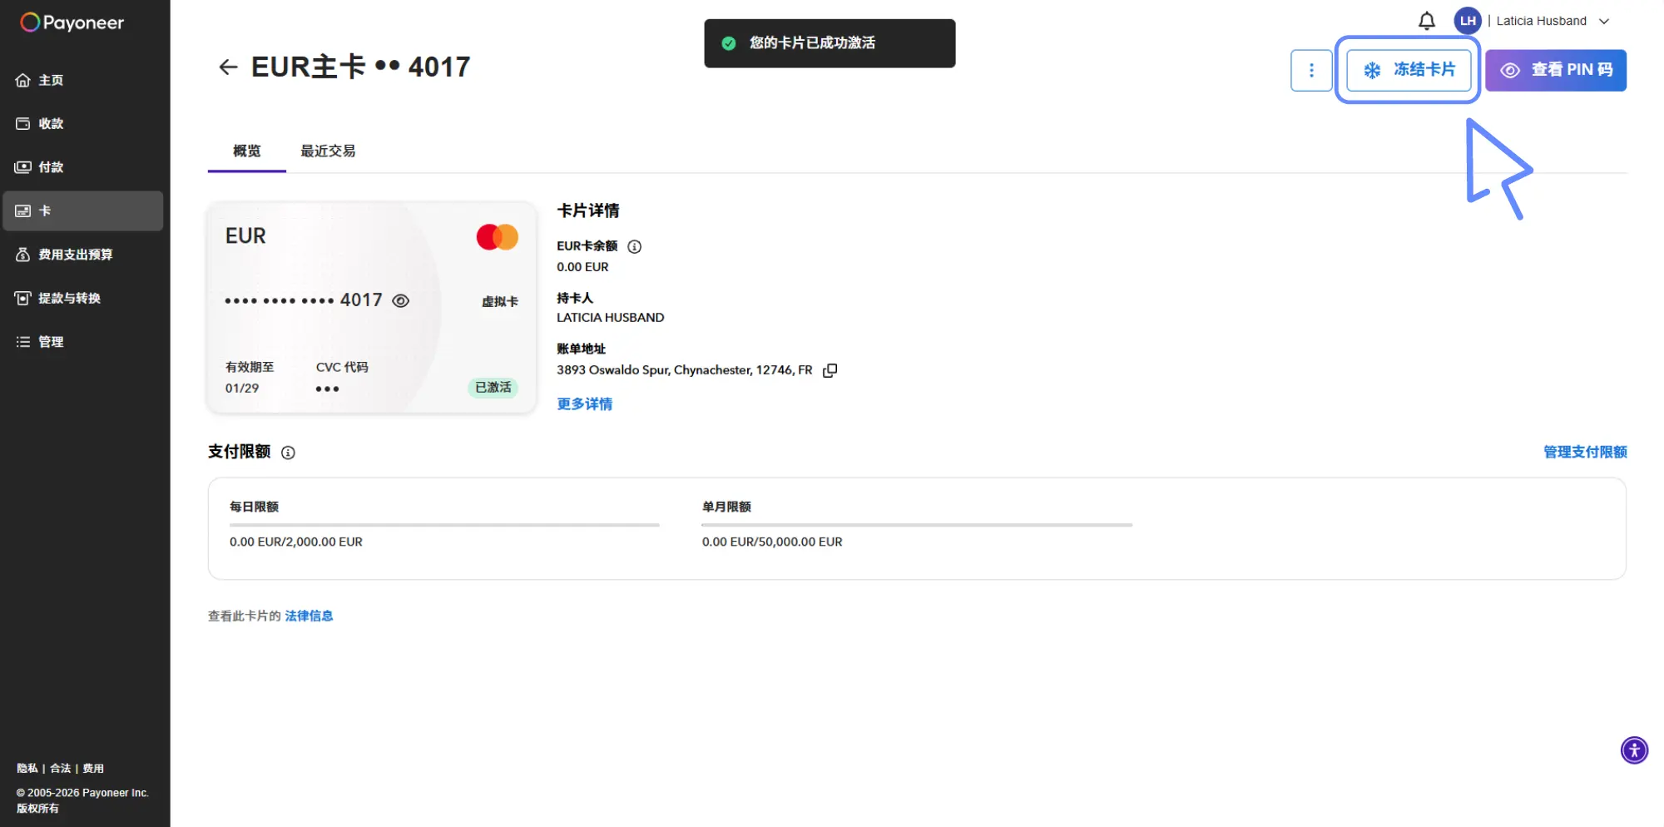This screenshot has width=1664, height=827.
Task: Click the 每日限额 progress bar
Action: click(444, 525)
